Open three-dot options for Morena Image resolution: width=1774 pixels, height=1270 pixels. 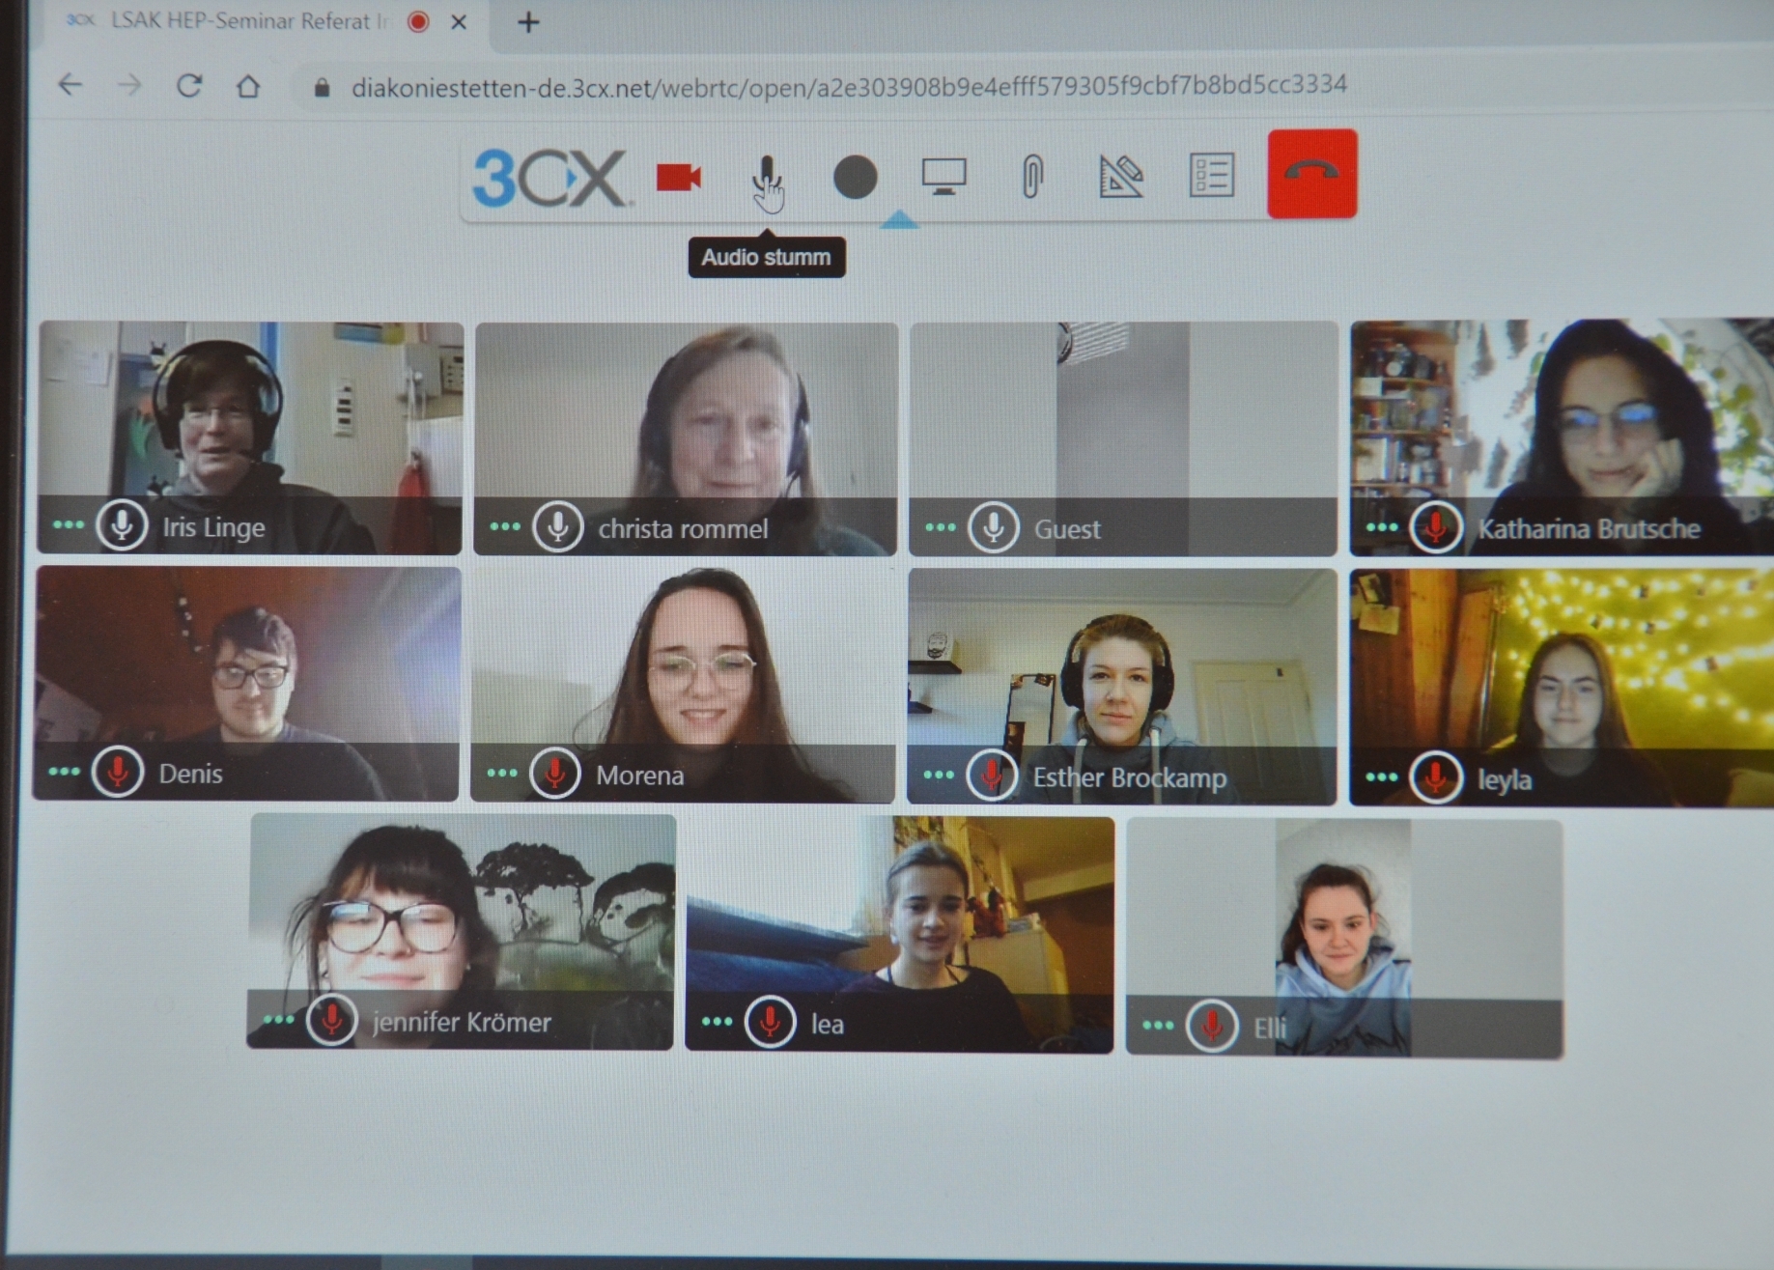point(502,774)
